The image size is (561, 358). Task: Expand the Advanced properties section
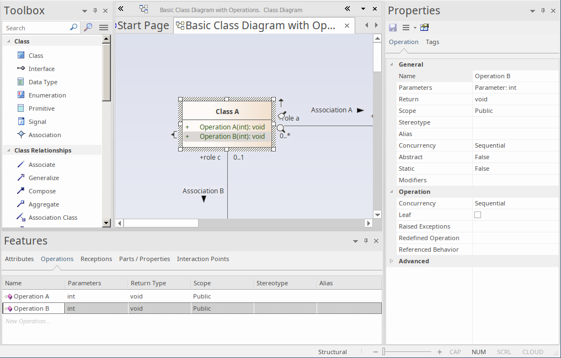[392, 261]
